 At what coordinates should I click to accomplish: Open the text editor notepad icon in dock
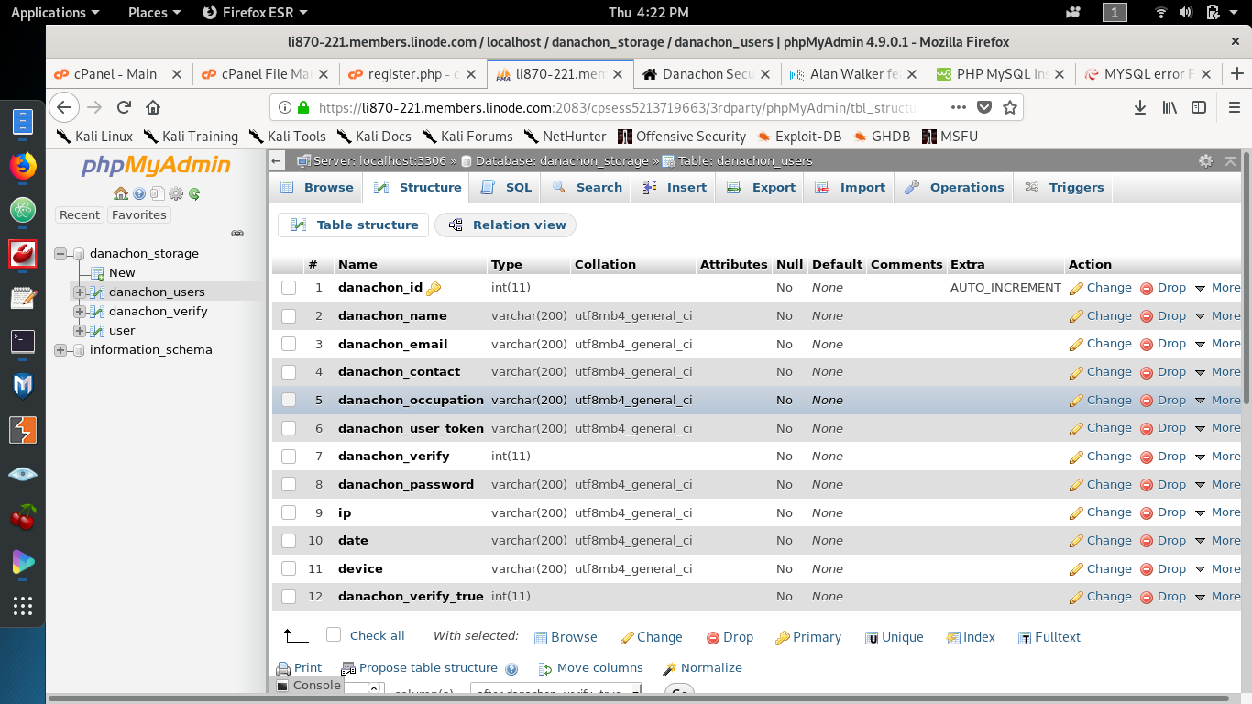tap(23, 297)
